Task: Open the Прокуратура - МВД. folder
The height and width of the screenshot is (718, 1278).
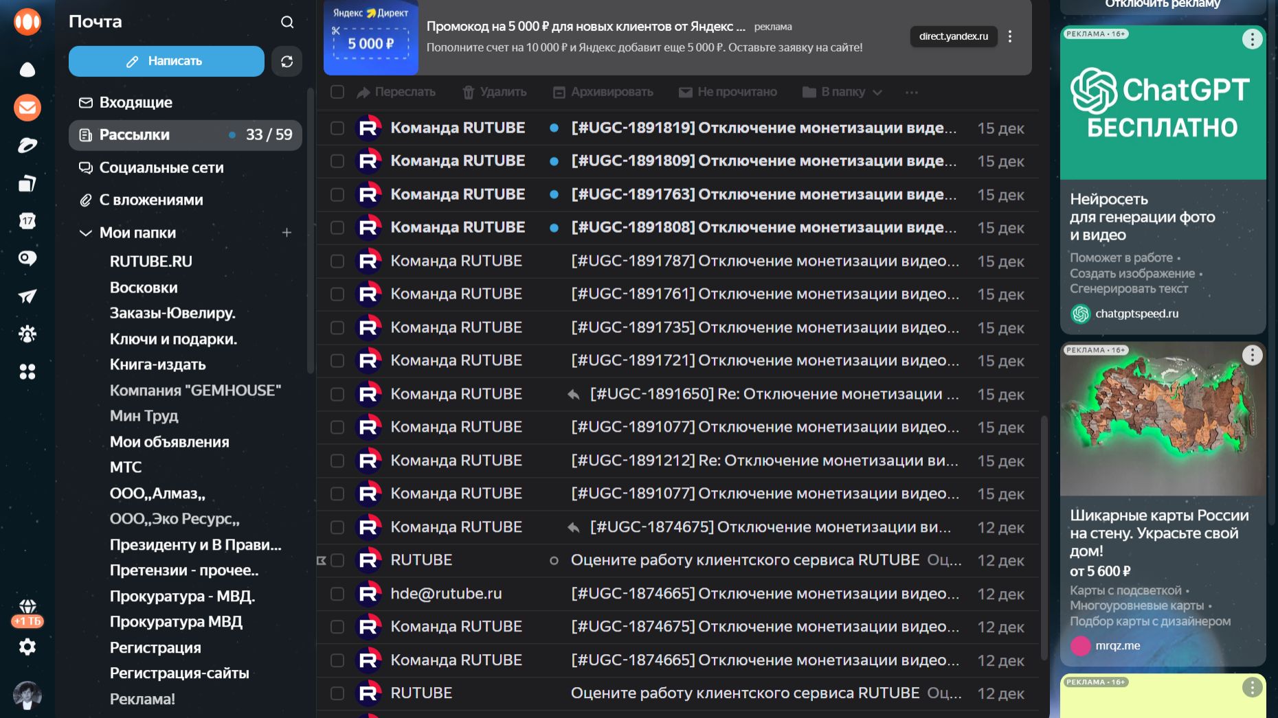Action: pyautogui.click(x=183, y=597)
